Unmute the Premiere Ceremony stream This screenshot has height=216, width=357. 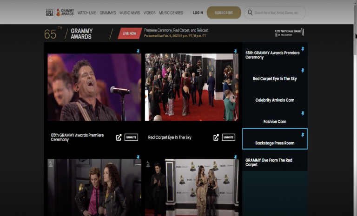131,137
